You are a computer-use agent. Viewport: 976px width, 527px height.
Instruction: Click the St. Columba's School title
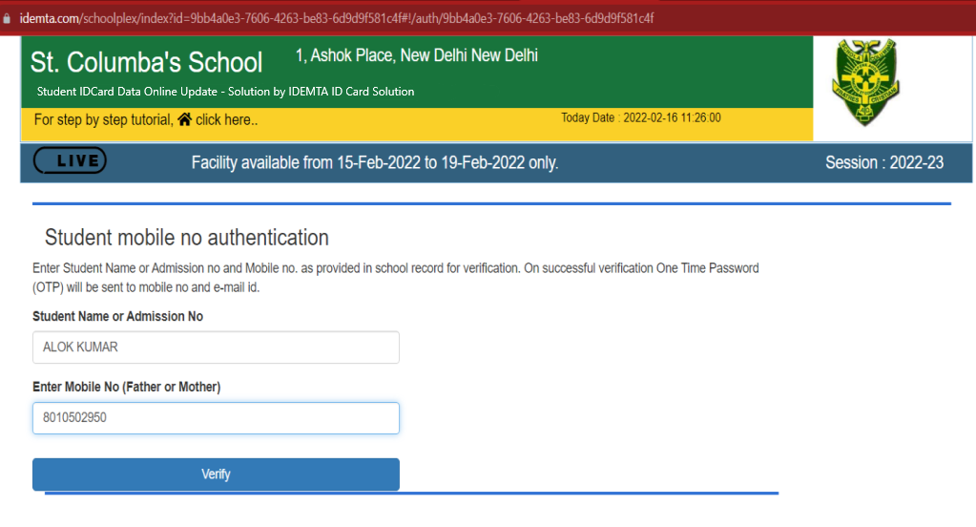coord(146,63)
